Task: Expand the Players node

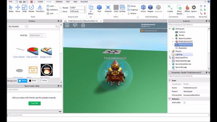Action: click(x=170, y=51)
